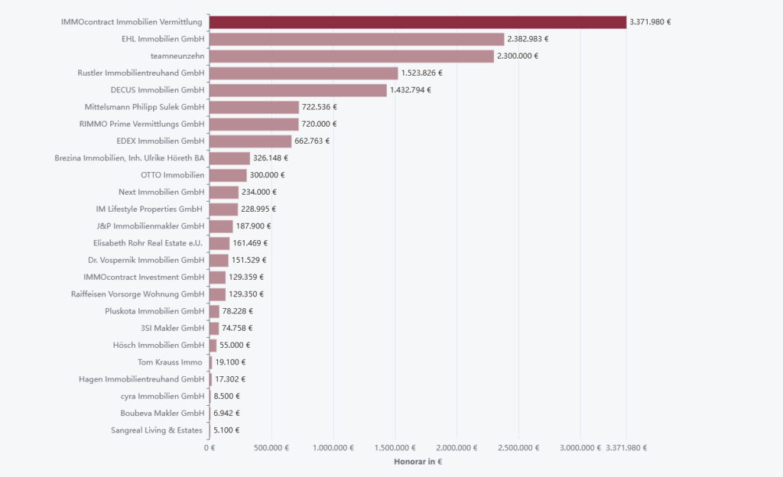Click the IMMOcontract Immobilien Vermittlung bar

pos(417,22)
